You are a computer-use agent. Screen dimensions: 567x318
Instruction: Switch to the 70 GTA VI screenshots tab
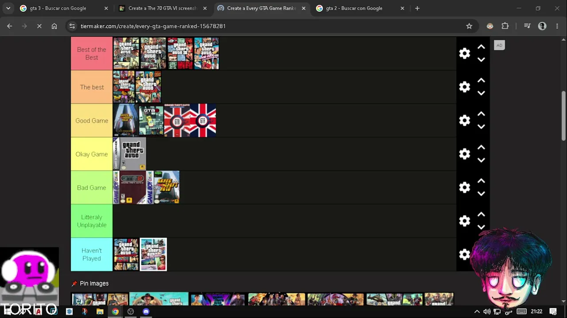click(x=162, y=8)
